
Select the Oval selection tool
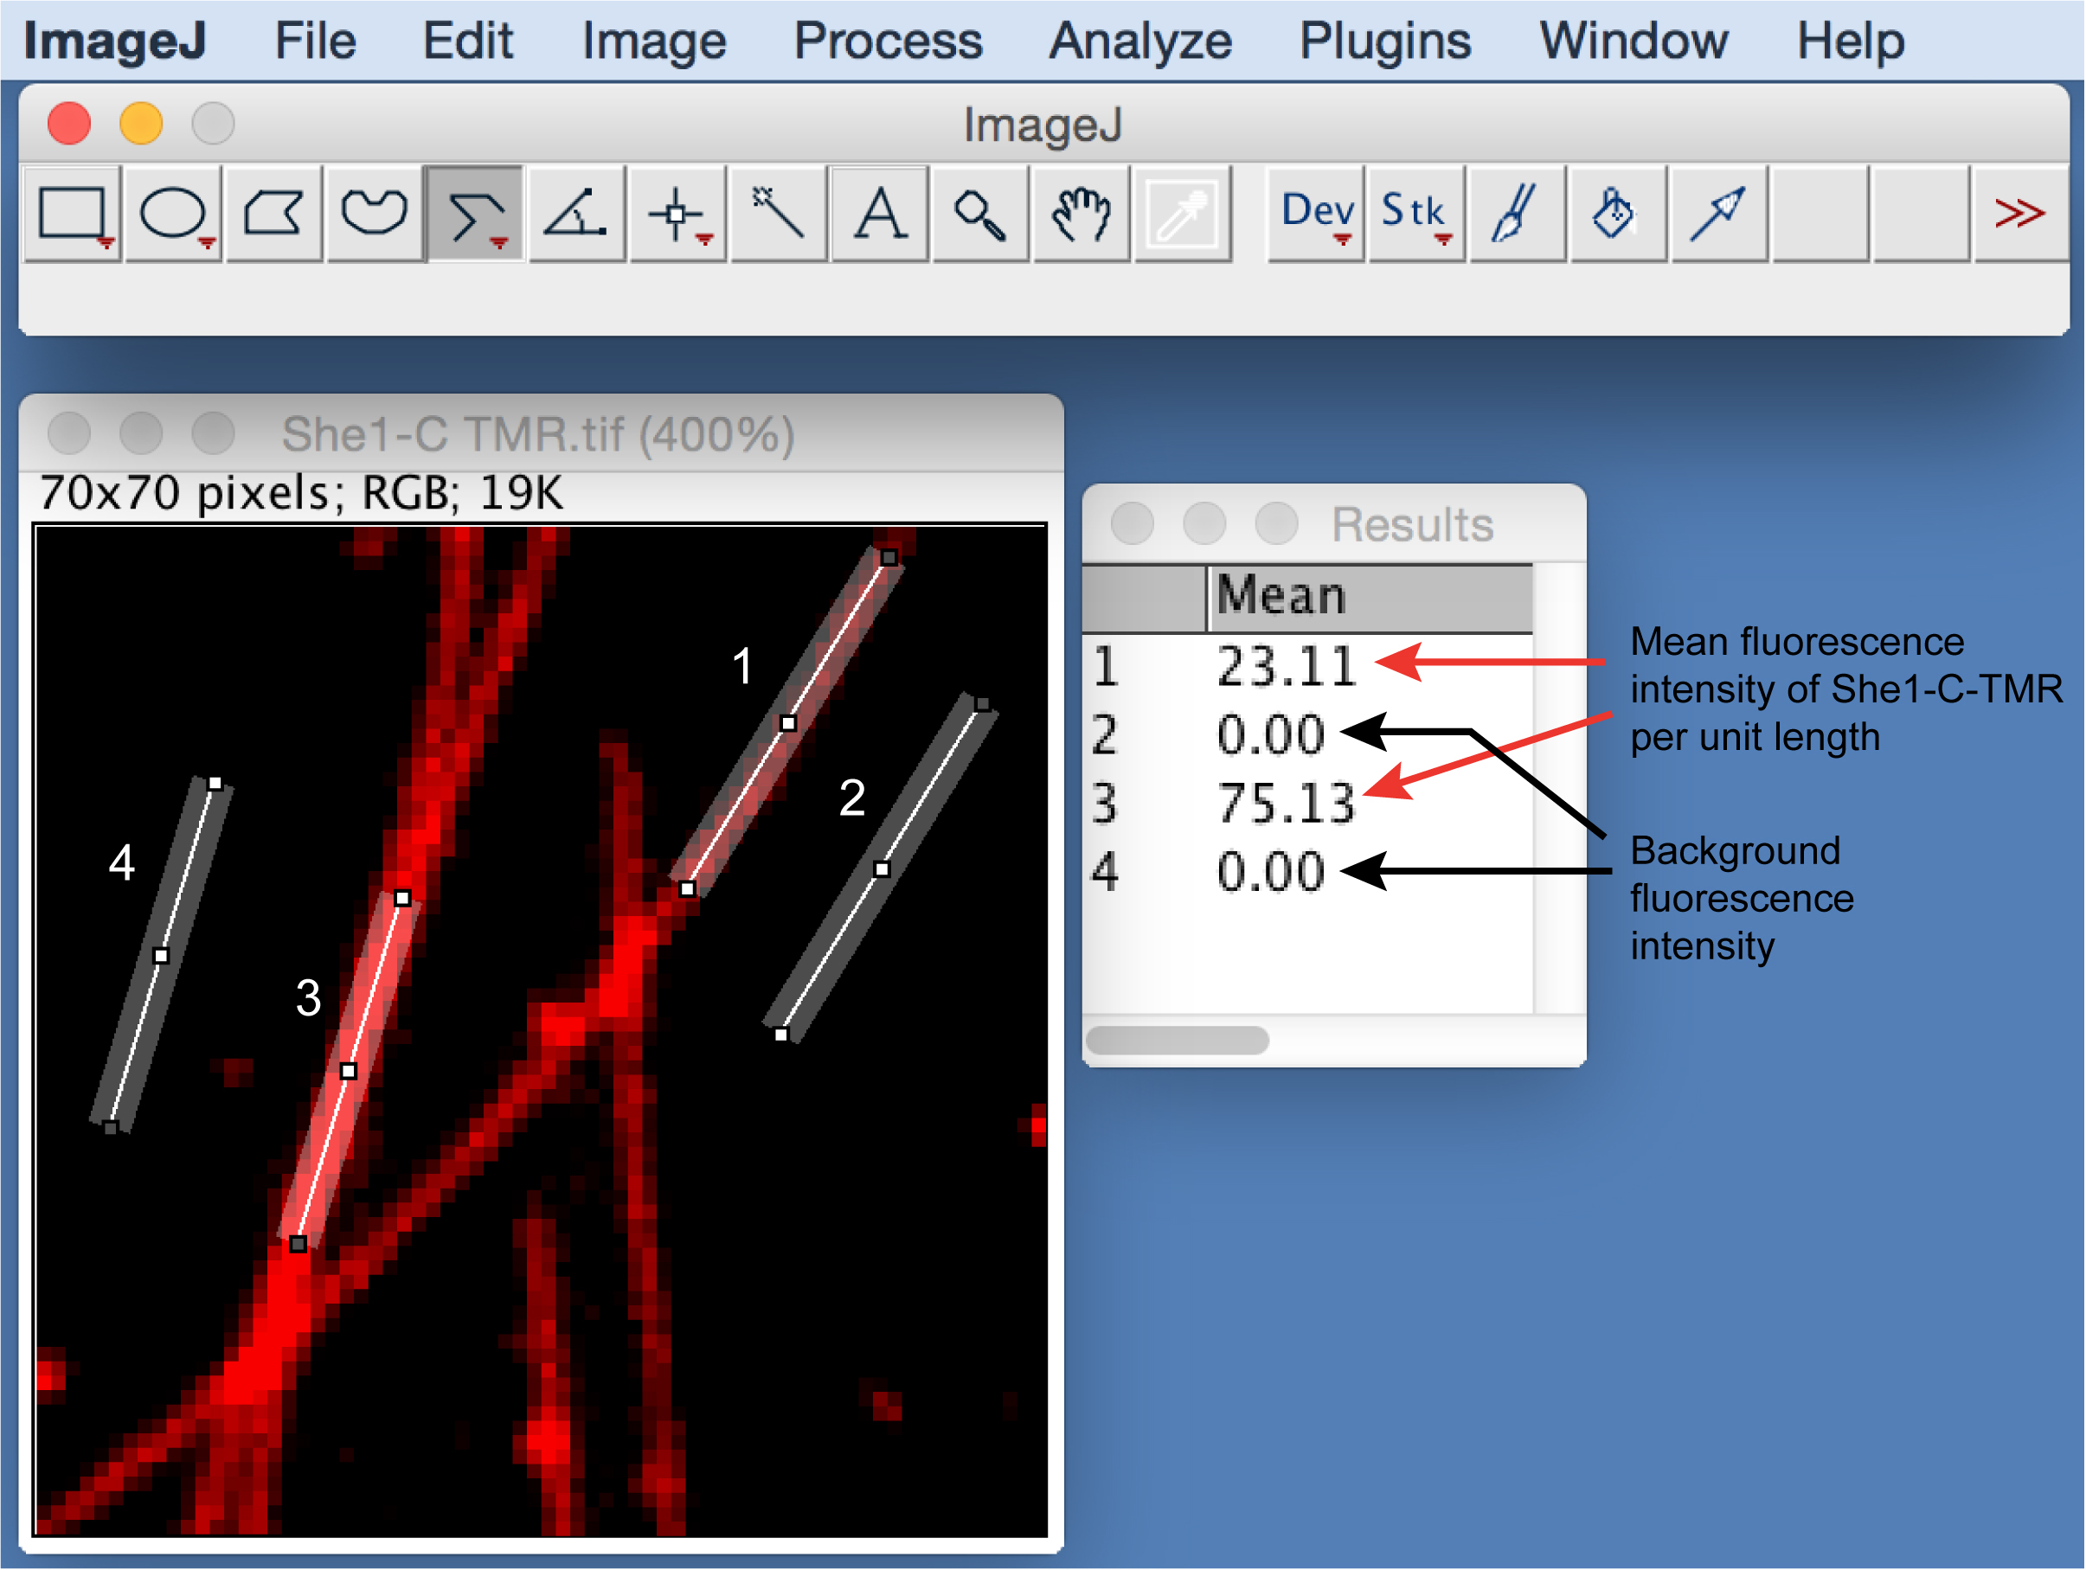(x=174, y=214)
